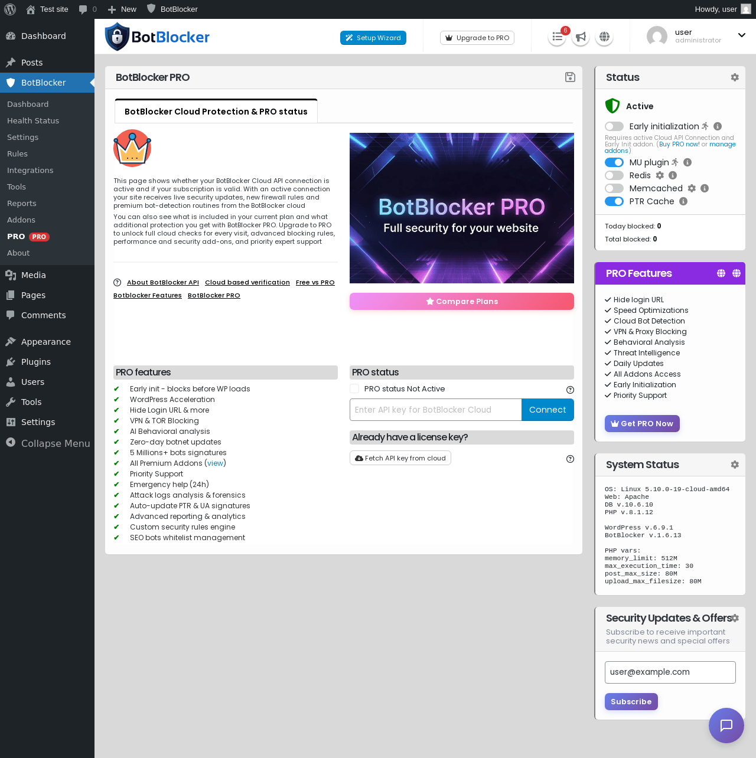The height and width of the screenshot is (758, 756).
Task: Click the user avatar in header
Action: [x=657, y=37]
